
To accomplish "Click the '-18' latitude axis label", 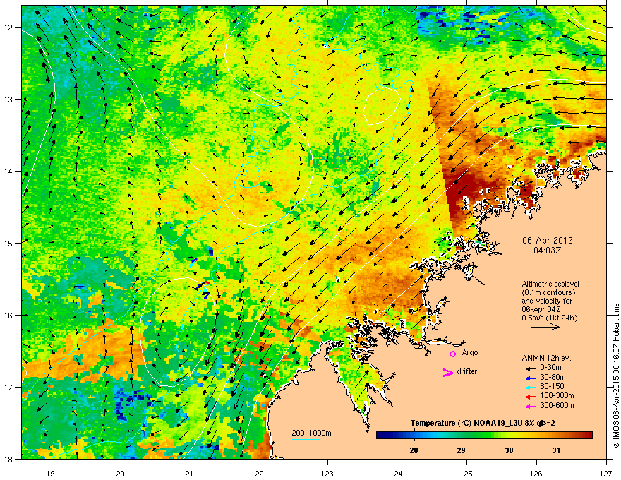I will click(x=7, y=459).
